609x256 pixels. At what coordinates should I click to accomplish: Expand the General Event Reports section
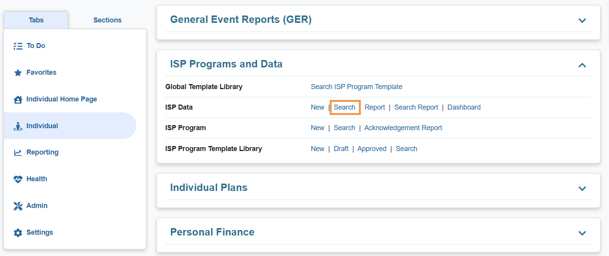click(582, 21)
